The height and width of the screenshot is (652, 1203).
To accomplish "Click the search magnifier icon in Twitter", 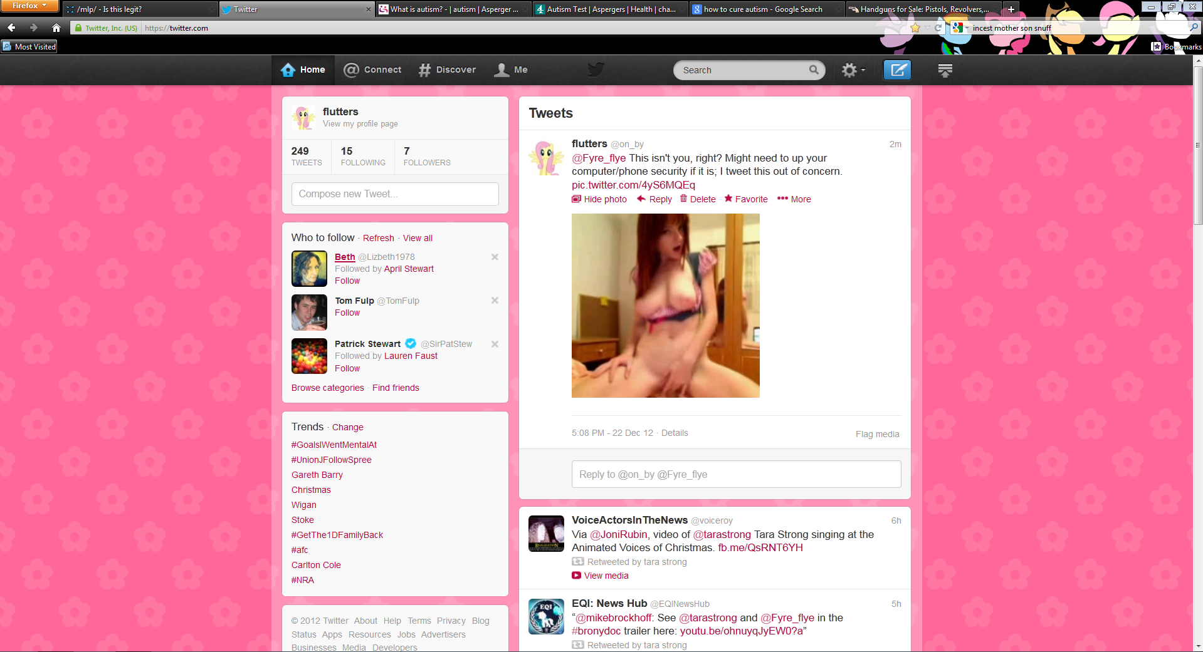I will [814, 70].
